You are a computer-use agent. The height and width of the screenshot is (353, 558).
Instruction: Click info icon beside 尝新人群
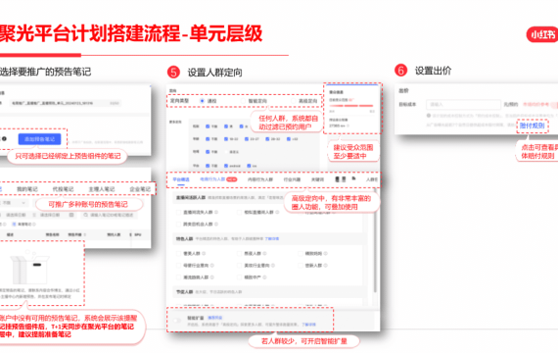[x=325, y=266]
